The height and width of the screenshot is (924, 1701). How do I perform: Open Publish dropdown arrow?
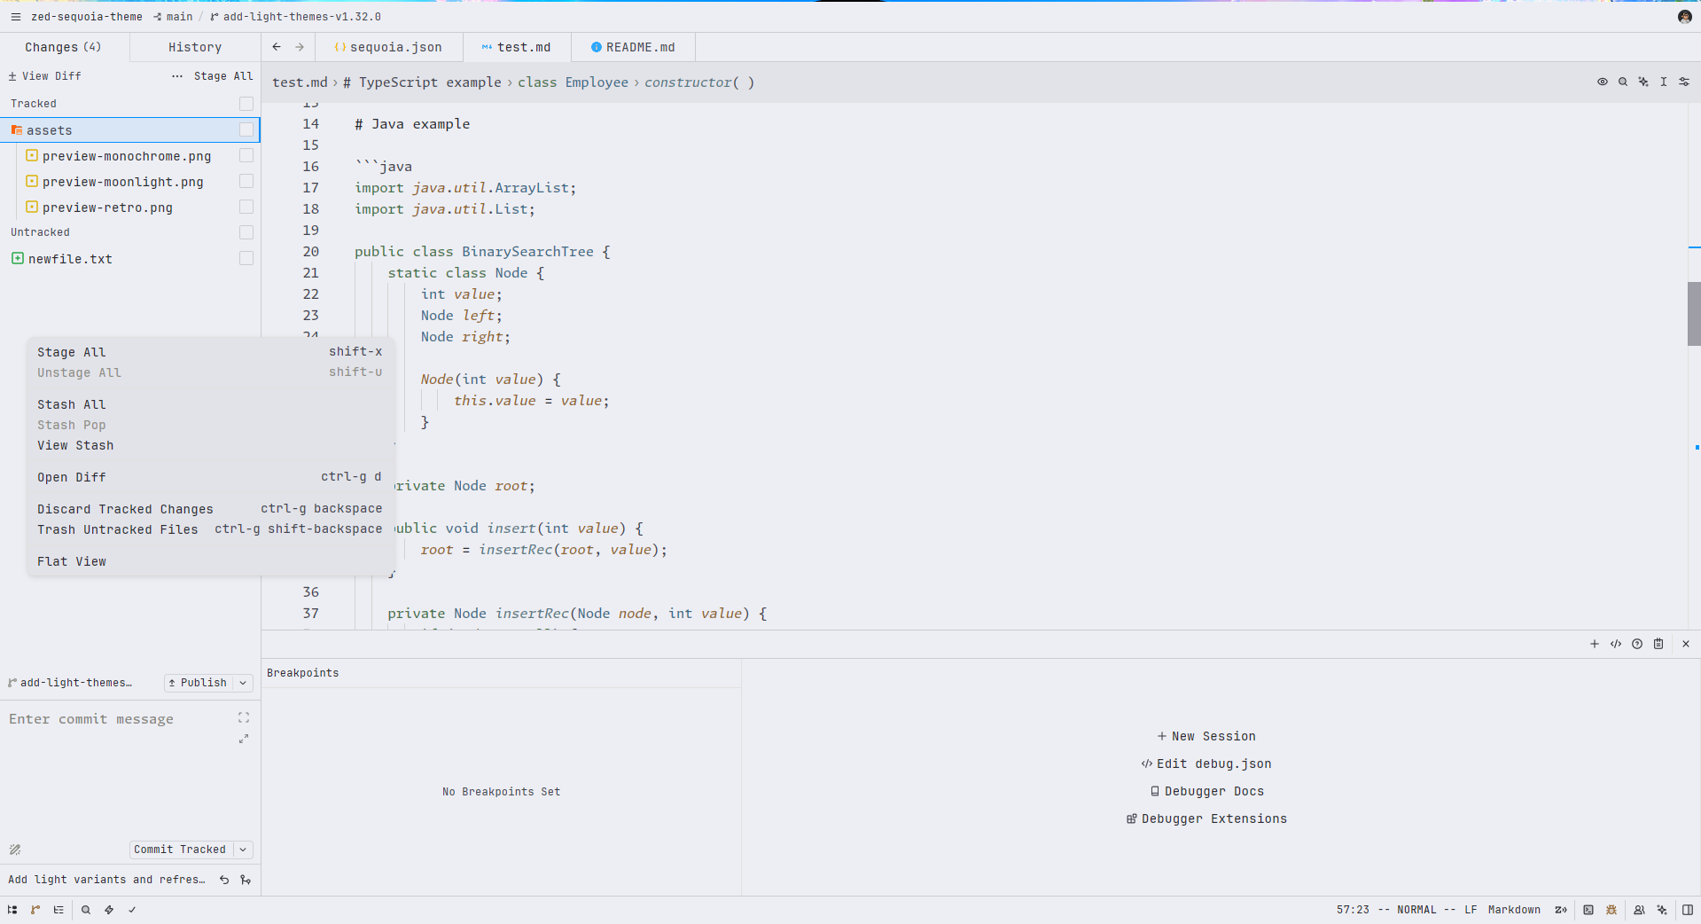pyautogui.click(x=243, y=683)
